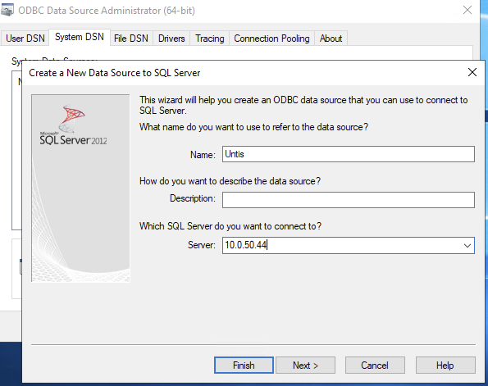Open the File DSN tab

[x=131, y=39]
